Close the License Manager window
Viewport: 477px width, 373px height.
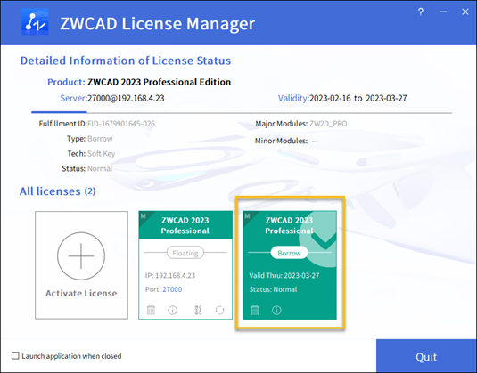tap(465, 12)
